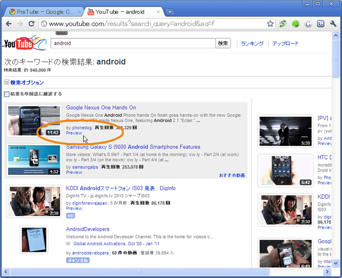Open the sidebar HTC video title
Image resolution: width=342 pixels, height=278 pixels.
[x=325, y=158]
